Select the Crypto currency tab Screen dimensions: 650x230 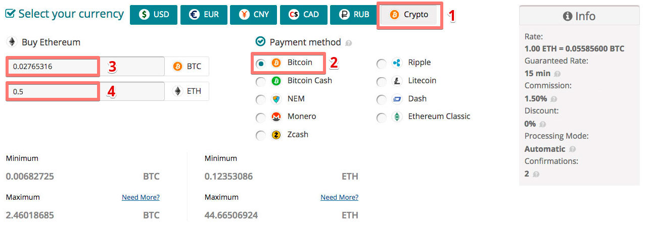[409, 15]
